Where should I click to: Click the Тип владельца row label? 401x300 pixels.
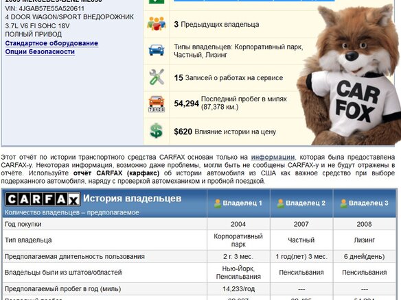28,240
